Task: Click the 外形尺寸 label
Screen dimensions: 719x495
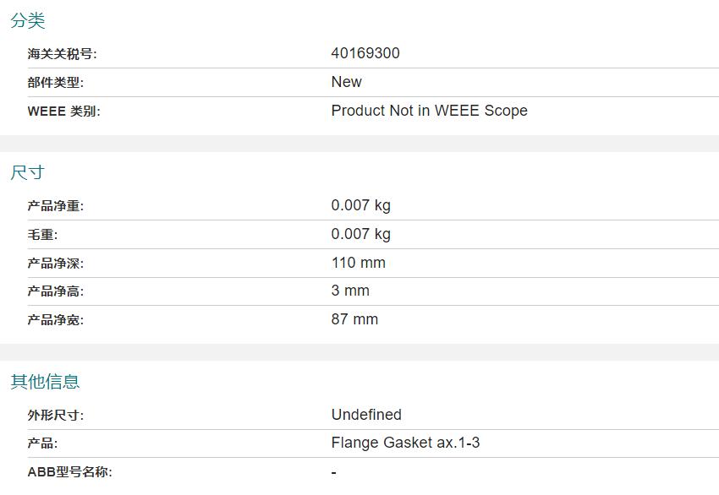Action: click(56, 416)
